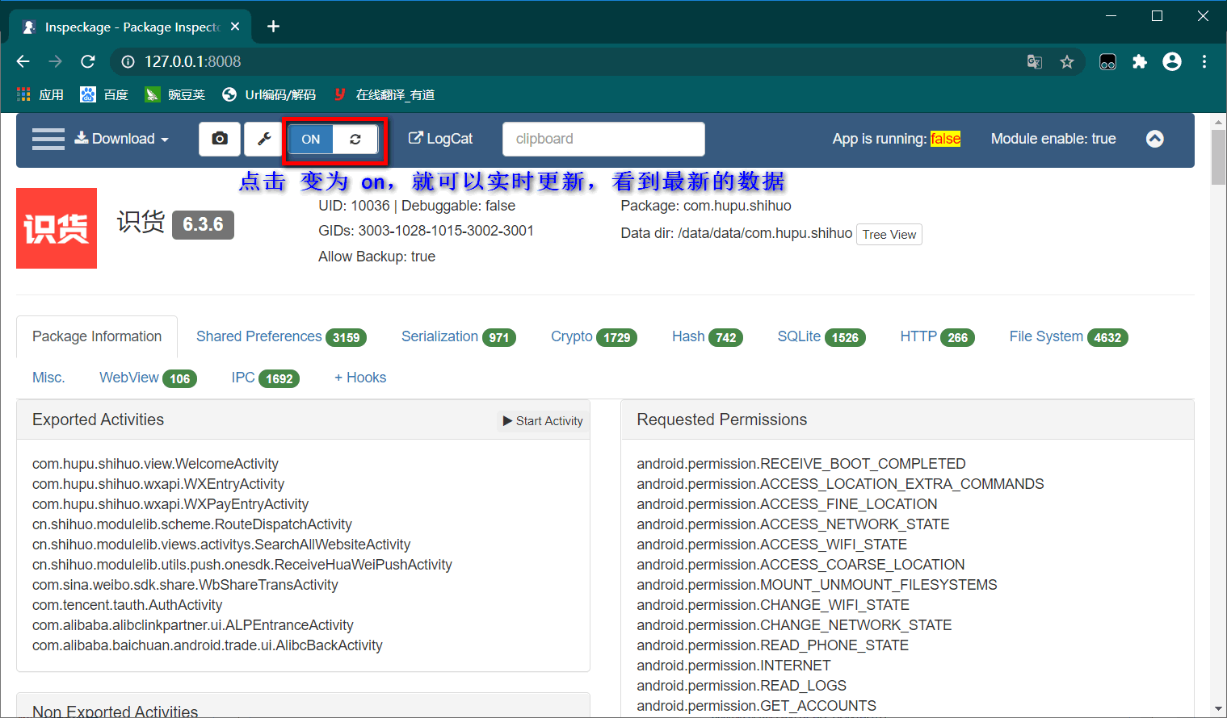Open the Crypto tab

(593, 337)
